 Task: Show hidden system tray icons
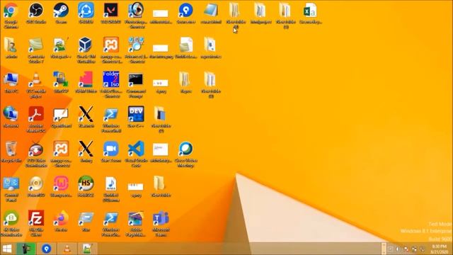point(390,249)
